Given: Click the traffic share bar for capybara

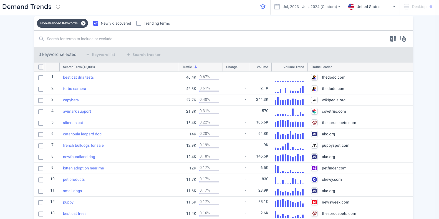Looking at the screenshot, I should [209, 102].
